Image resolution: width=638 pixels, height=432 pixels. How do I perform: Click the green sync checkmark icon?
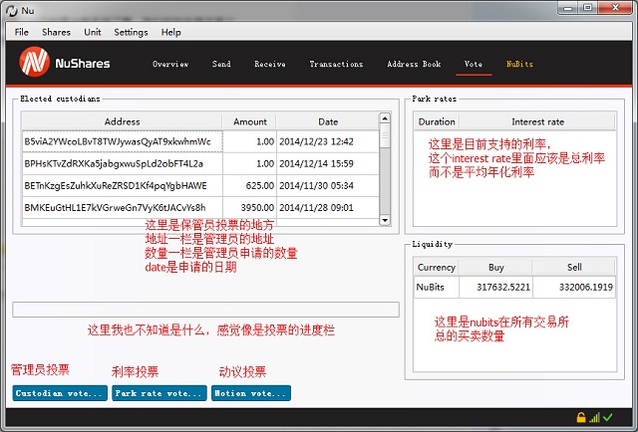608,417
